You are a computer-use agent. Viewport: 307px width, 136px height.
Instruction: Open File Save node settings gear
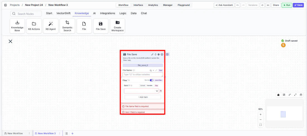(x=159, y=55)
